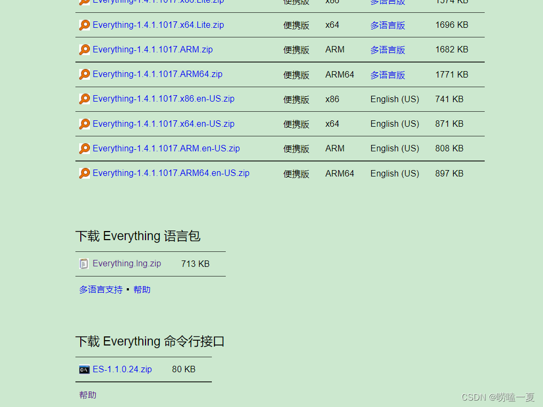Click English (US) in the x86.en-US row
Screen dimensions: 543x407
(395, 99)
